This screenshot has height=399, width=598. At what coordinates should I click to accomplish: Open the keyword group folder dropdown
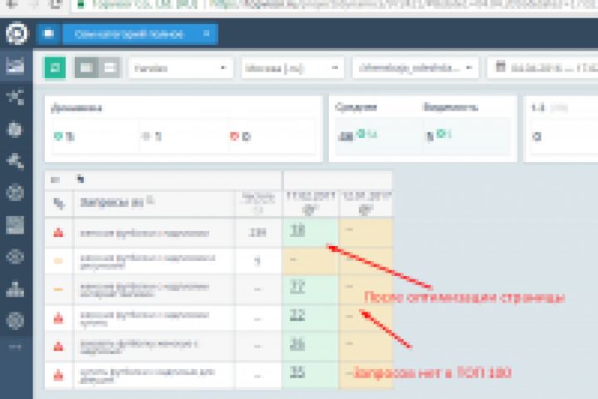pyautogui.click(x=415, y=68)
